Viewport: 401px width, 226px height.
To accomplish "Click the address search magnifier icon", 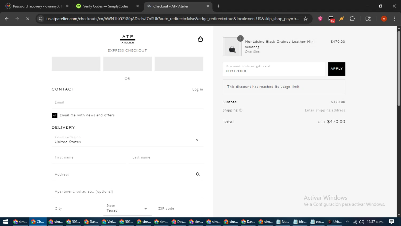I will [198, 174].
